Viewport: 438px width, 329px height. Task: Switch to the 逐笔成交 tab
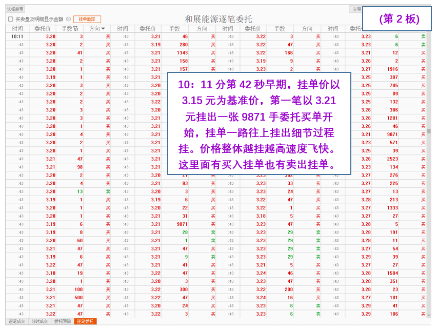(x=17, y=321)
